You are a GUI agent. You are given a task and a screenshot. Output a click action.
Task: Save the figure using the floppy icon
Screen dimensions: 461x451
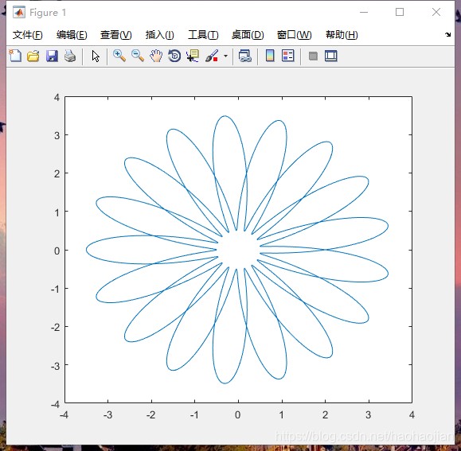coord(52,56)
